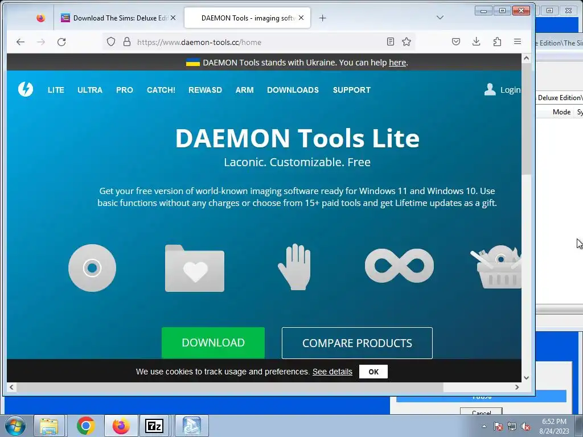This screenshot has height=437, width=583.
Task: Click the Firefox taskbar icon
Action: [121, 426]
